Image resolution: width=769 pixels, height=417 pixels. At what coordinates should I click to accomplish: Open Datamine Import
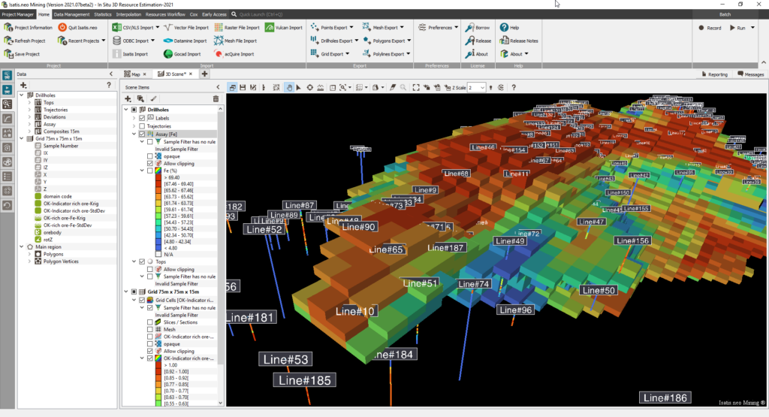click(x=185, y=41)
